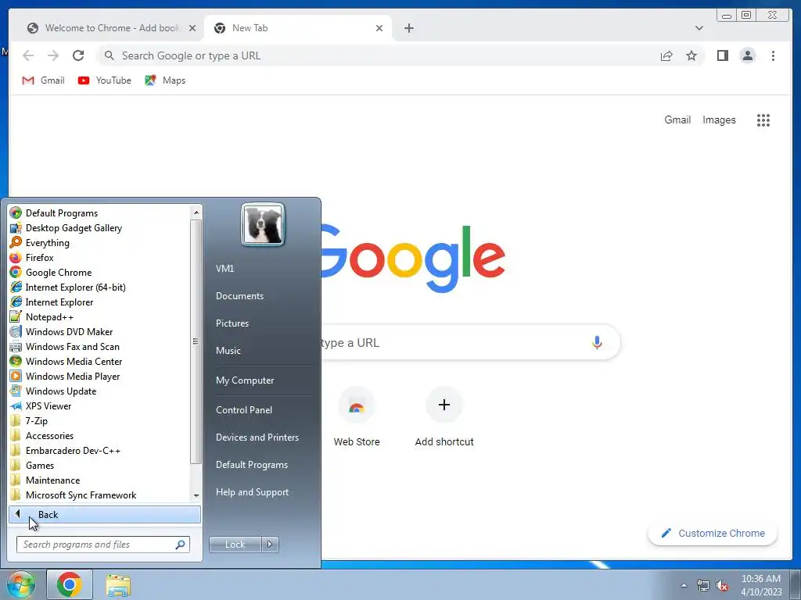The height and width of the screenshot is (600, 801).
Task: Click the Chrome address bar
Action: 378,55
